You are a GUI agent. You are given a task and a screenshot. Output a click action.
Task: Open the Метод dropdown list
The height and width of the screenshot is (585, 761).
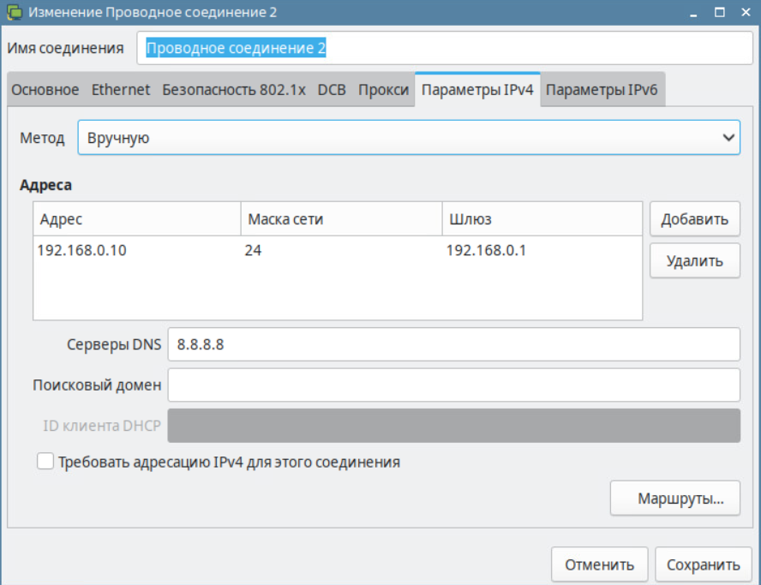point(409,138)
